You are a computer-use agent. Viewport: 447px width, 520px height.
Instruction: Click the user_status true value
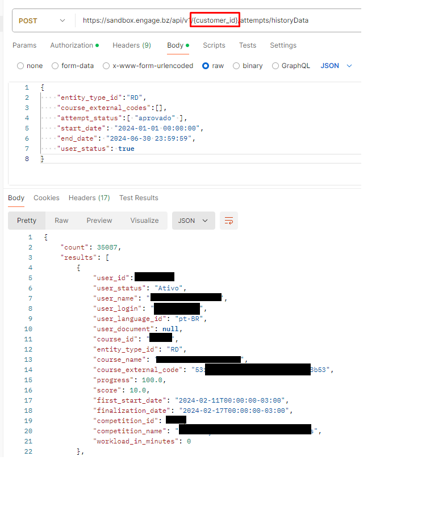click(126, 149)
